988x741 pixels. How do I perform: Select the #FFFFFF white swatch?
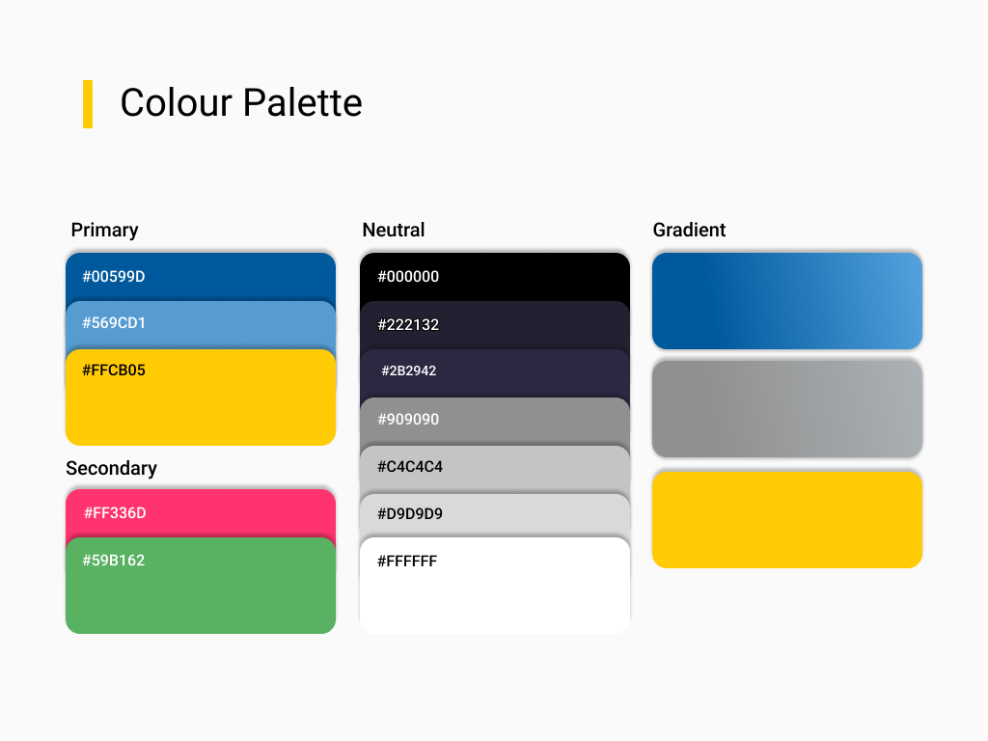pos(495,586)
